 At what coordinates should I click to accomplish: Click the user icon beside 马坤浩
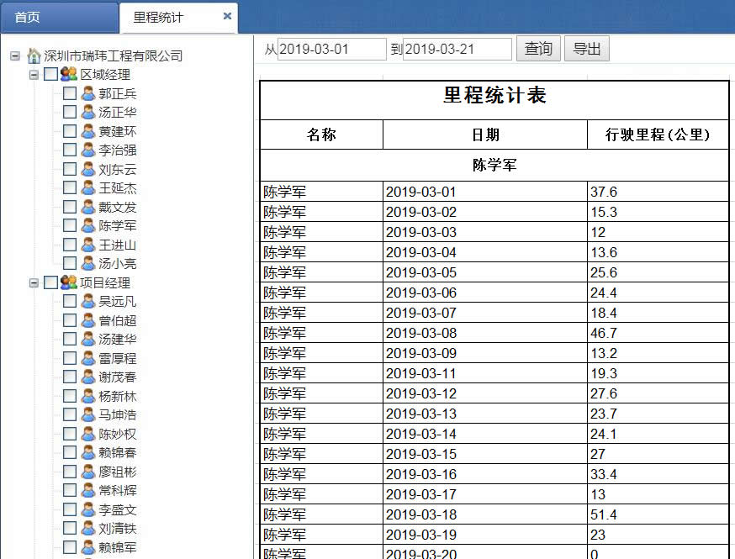88,414
